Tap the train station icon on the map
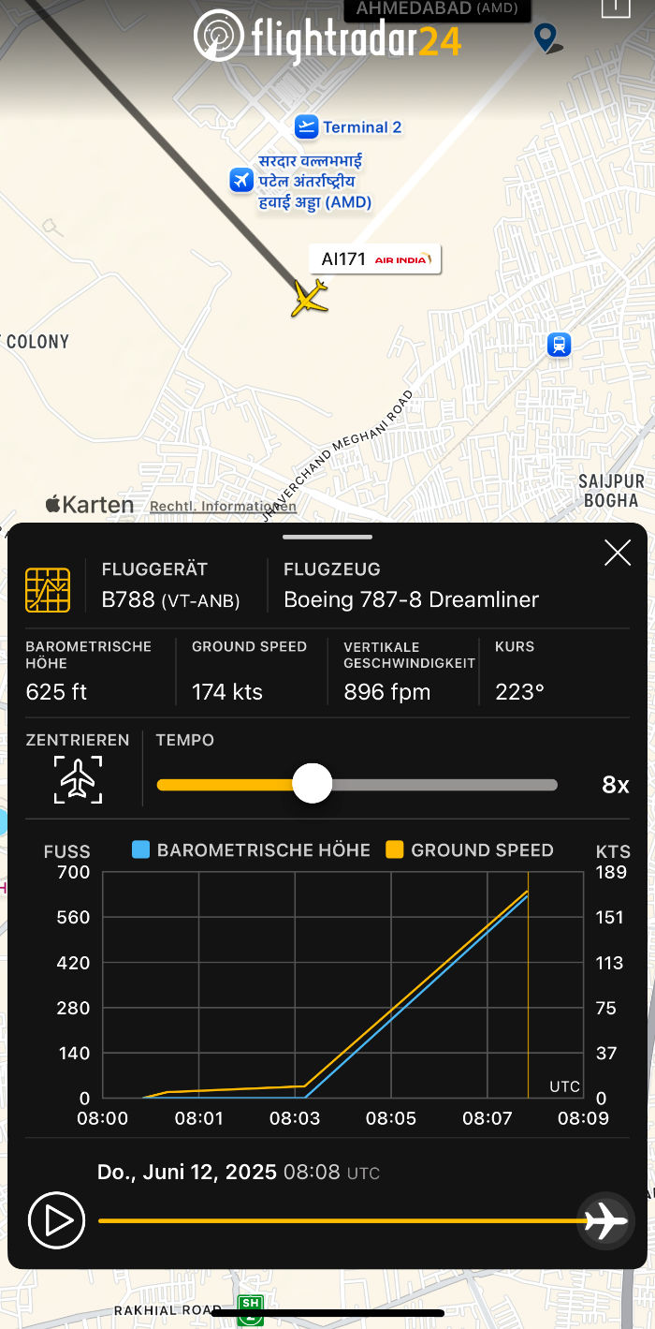The width and height of the screenshot is (655, 1329). (x=559, y=345)
